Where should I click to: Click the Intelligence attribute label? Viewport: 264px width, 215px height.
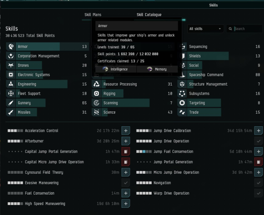click(x=119, y=69)
